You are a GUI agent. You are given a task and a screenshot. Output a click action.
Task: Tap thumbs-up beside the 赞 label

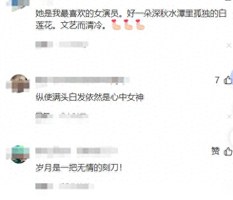tap(228, 151)
